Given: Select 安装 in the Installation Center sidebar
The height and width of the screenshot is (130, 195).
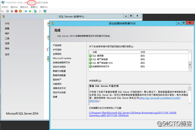Looking at the screenshot, I should pos(7,29).
